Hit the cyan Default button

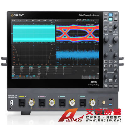(111, 19)
